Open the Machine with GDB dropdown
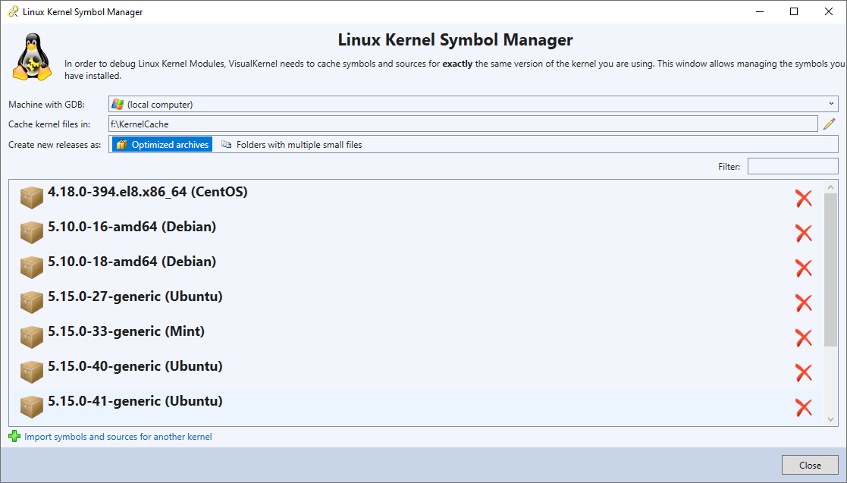 click(473, 104)
